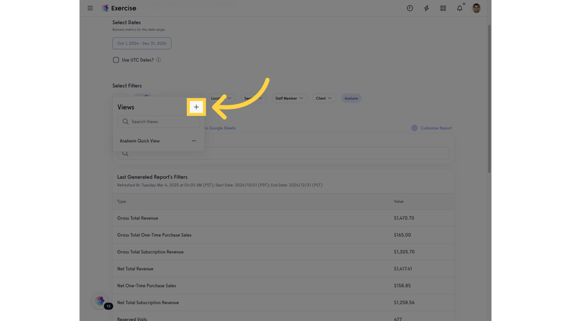
Task: Expand the Location filter dropdown
Action: pos(221,98)
